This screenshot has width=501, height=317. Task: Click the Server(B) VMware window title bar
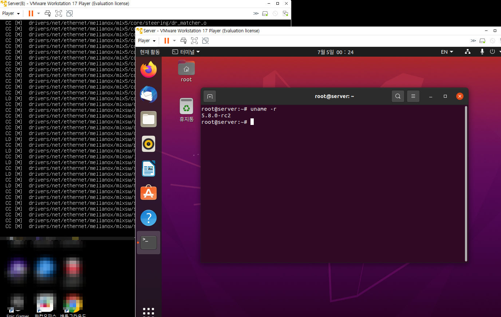click(x=146, y=4)
